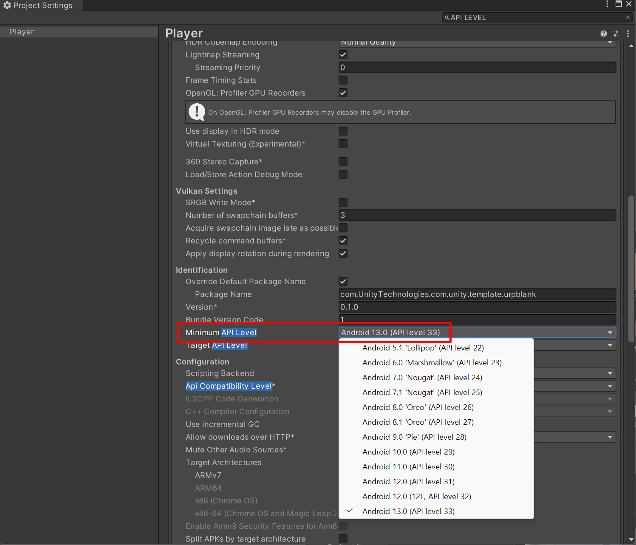Click the search magnifier icon
This screenshot has width=636, height=545.
pyautogui.click(x=447, y=18)
